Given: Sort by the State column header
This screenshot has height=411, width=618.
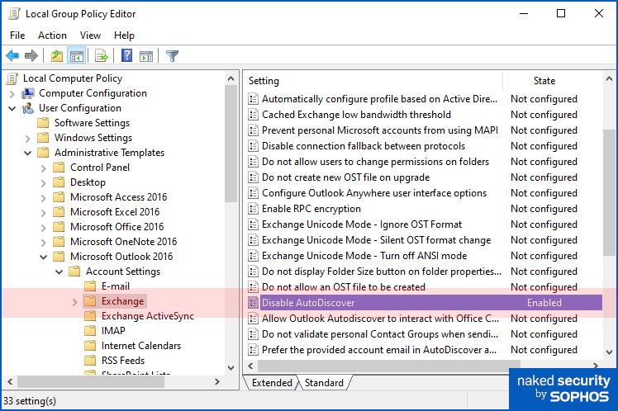Looking at the screenshot, I should tap(544, 81).
